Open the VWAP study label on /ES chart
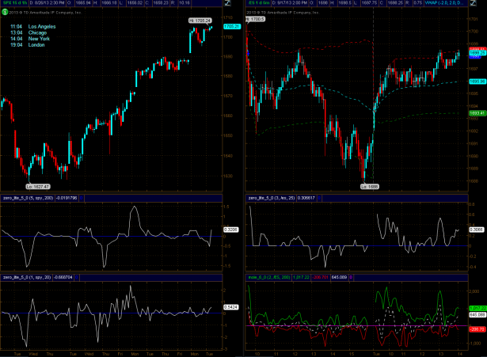The image size is (487, 357). point(446,3)
